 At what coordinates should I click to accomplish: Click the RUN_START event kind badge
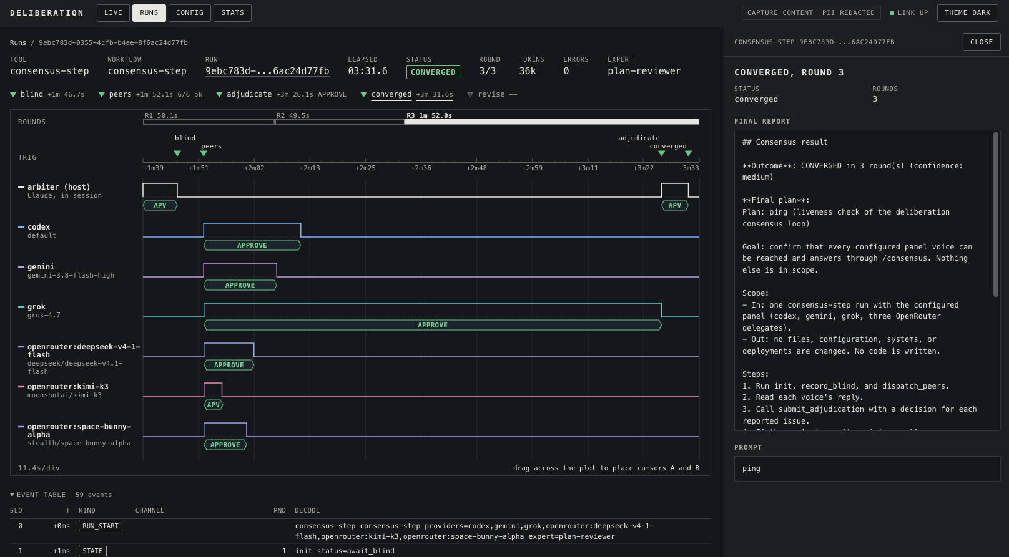click(101, 526)
